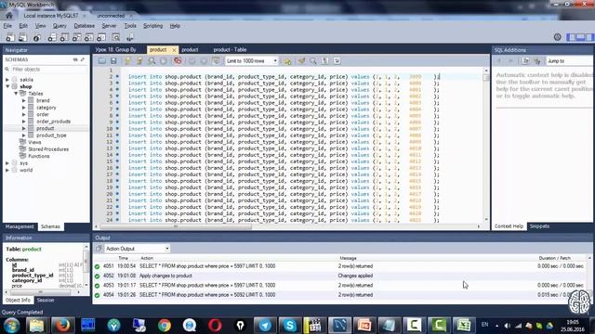The height and width of the screenshot is (334, 595).
Task: Run explain plan for current statement
Action: 152,61
